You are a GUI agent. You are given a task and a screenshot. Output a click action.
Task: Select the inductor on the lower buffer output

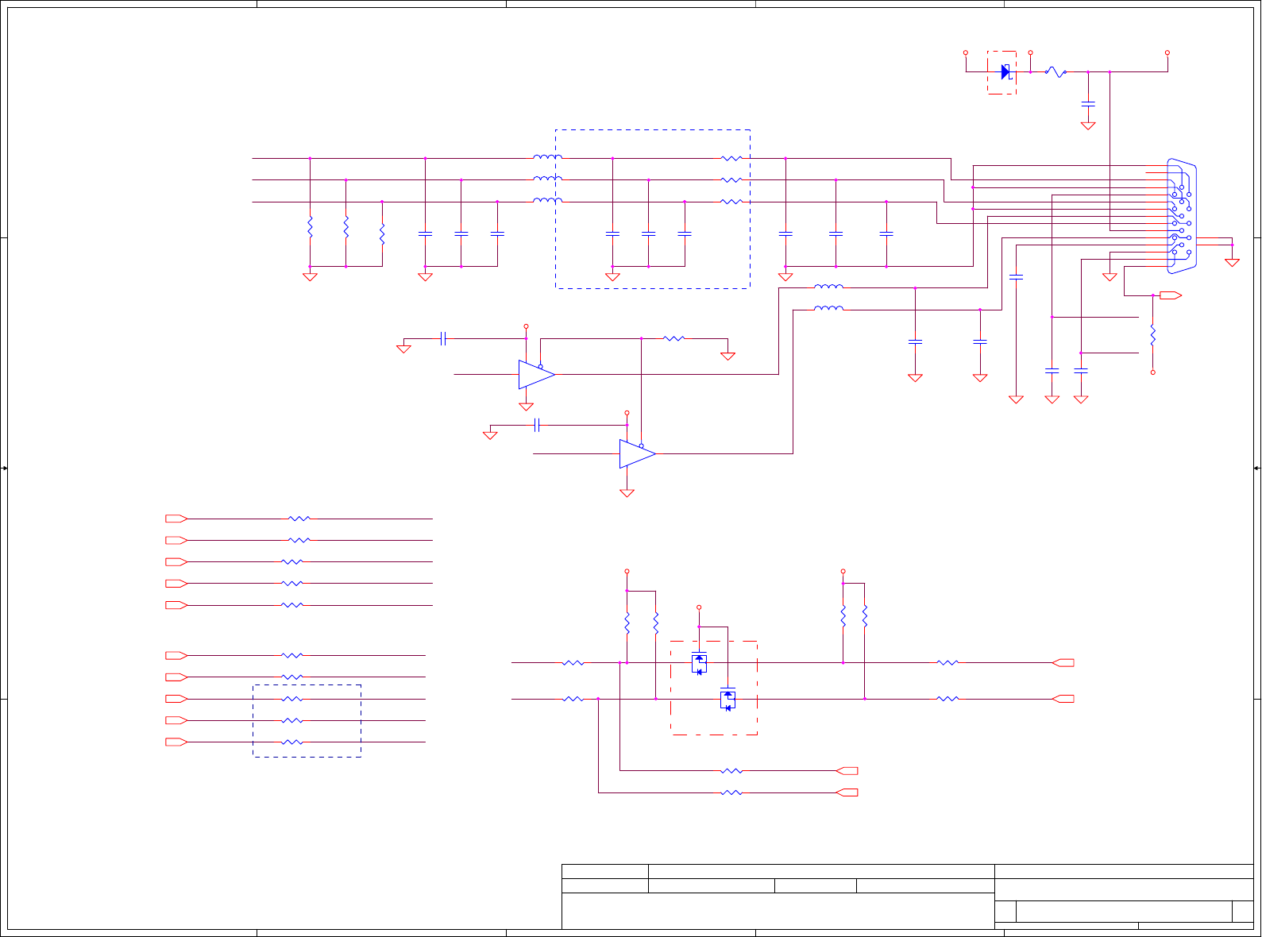pyautogui.click(x=828, y=308)
